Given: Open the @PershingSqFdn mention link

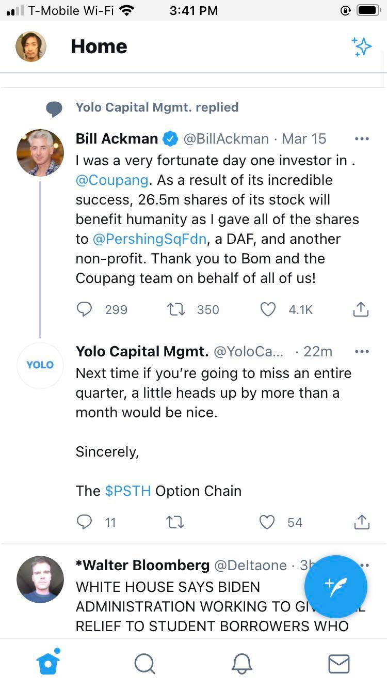Looking at the screenshot, I should coord(150,239).
